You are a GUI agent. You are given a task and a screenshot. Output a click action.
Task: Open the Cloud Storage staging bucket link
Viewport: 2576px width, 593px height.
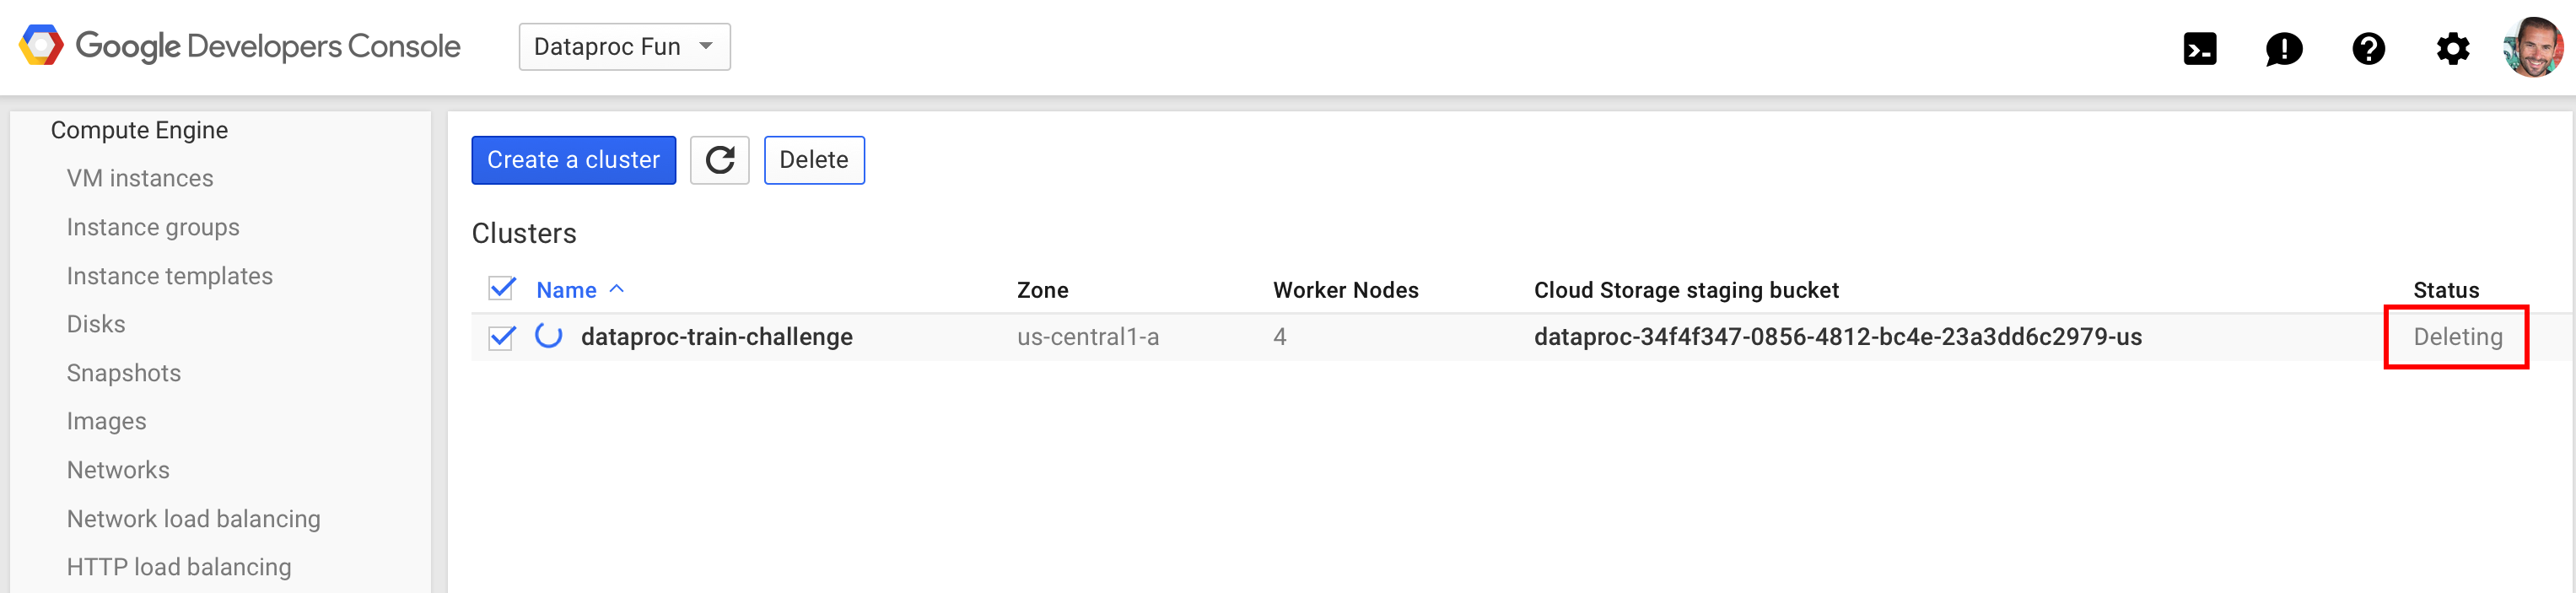coord(1837,337)
